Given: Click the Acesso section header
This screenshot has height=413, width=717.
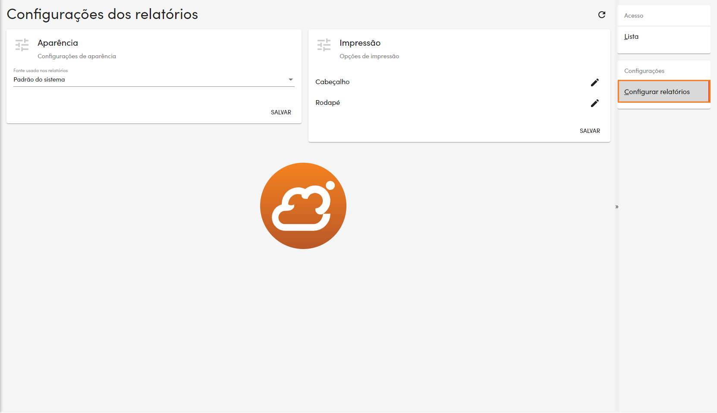Looking at the screenshot, I should tap(633, 16).
